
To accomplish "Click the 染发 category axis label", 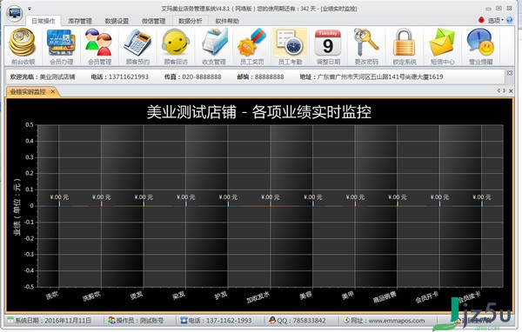I will coord(179,295).
